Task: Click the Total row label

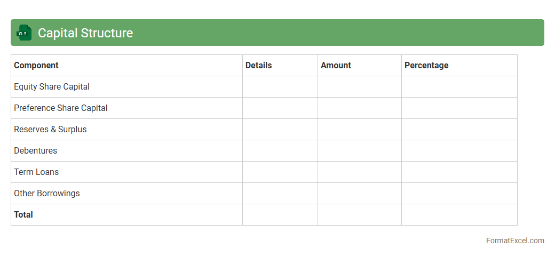Action: (x=23, y=215)
